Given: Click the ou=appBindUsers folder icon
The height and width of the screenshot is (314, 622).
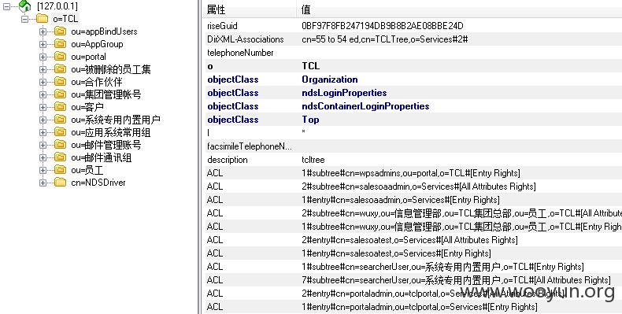Looking at the screenshot, I should (x=60, y=31).
